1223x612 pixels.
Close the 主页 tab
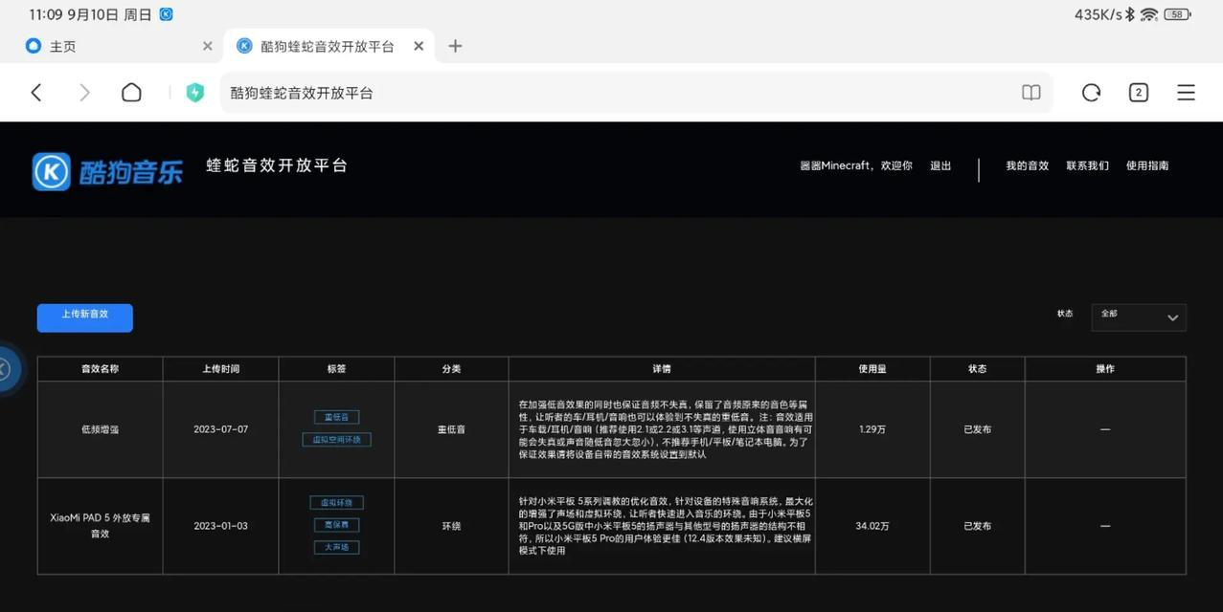[x=208, y=46]
